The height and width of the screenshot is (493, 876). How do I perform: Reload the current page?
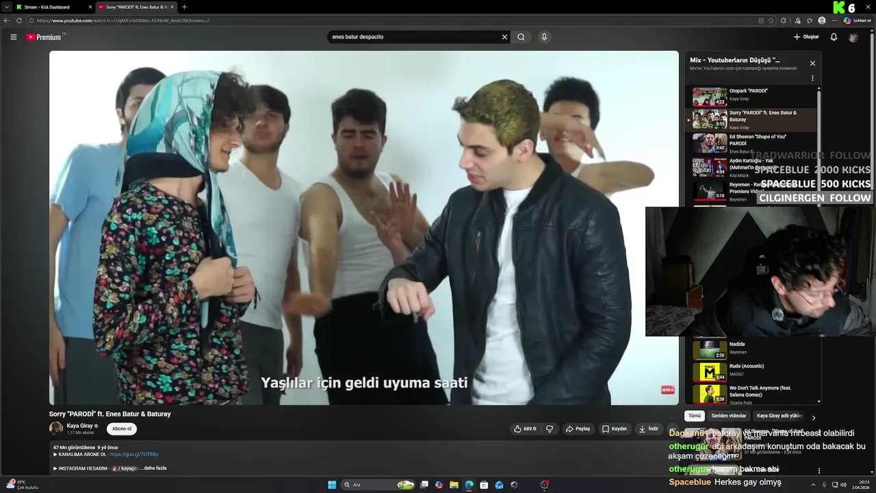(x=20, y=21)
